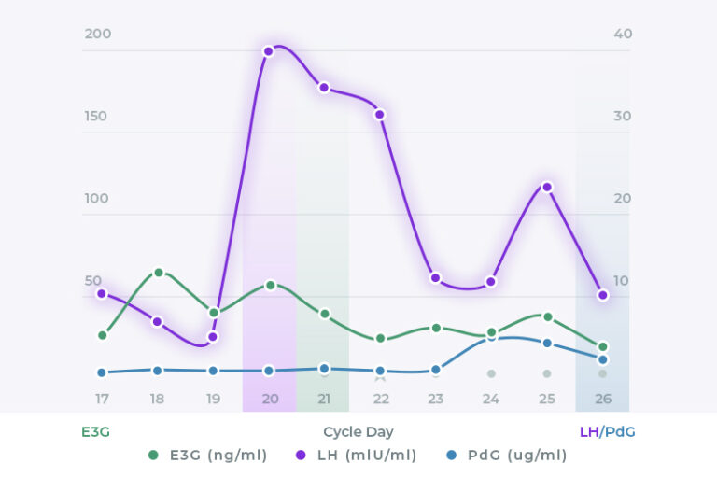Click the E3G data point on day 18
This screenshot has width=717, height=477.
159,273
